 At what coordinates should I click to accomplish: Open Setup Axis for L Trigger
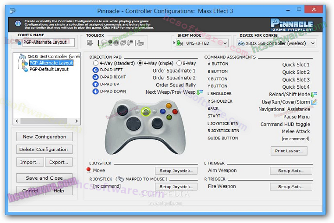291,171
